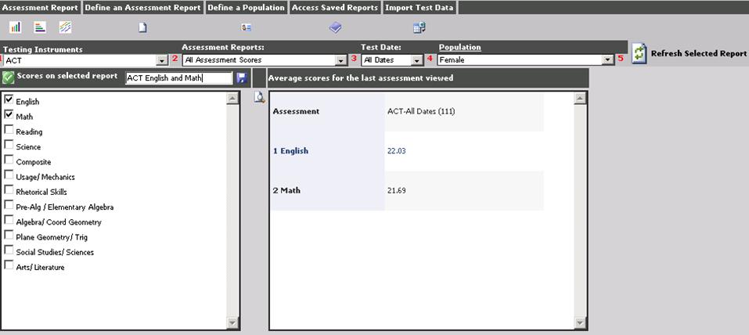This screenshot has width=749, height=335.
Task: Enable the Usage/ Mechanics checkbox
Action: [x=9, y=175]
